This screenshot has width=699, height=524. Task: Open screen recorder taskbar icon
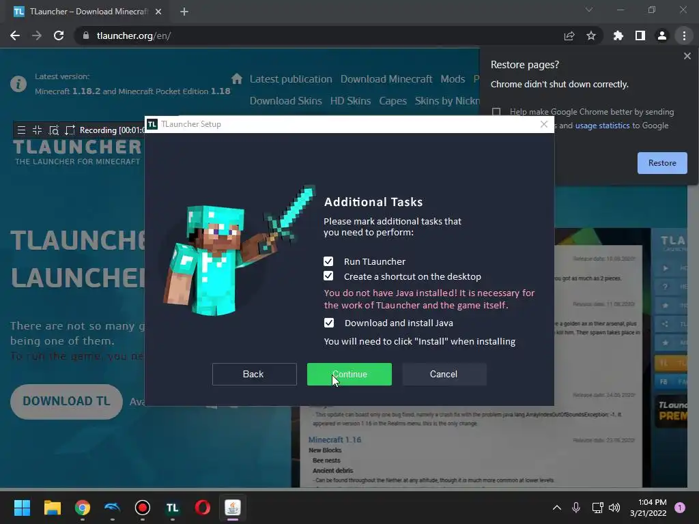point(142,508)
